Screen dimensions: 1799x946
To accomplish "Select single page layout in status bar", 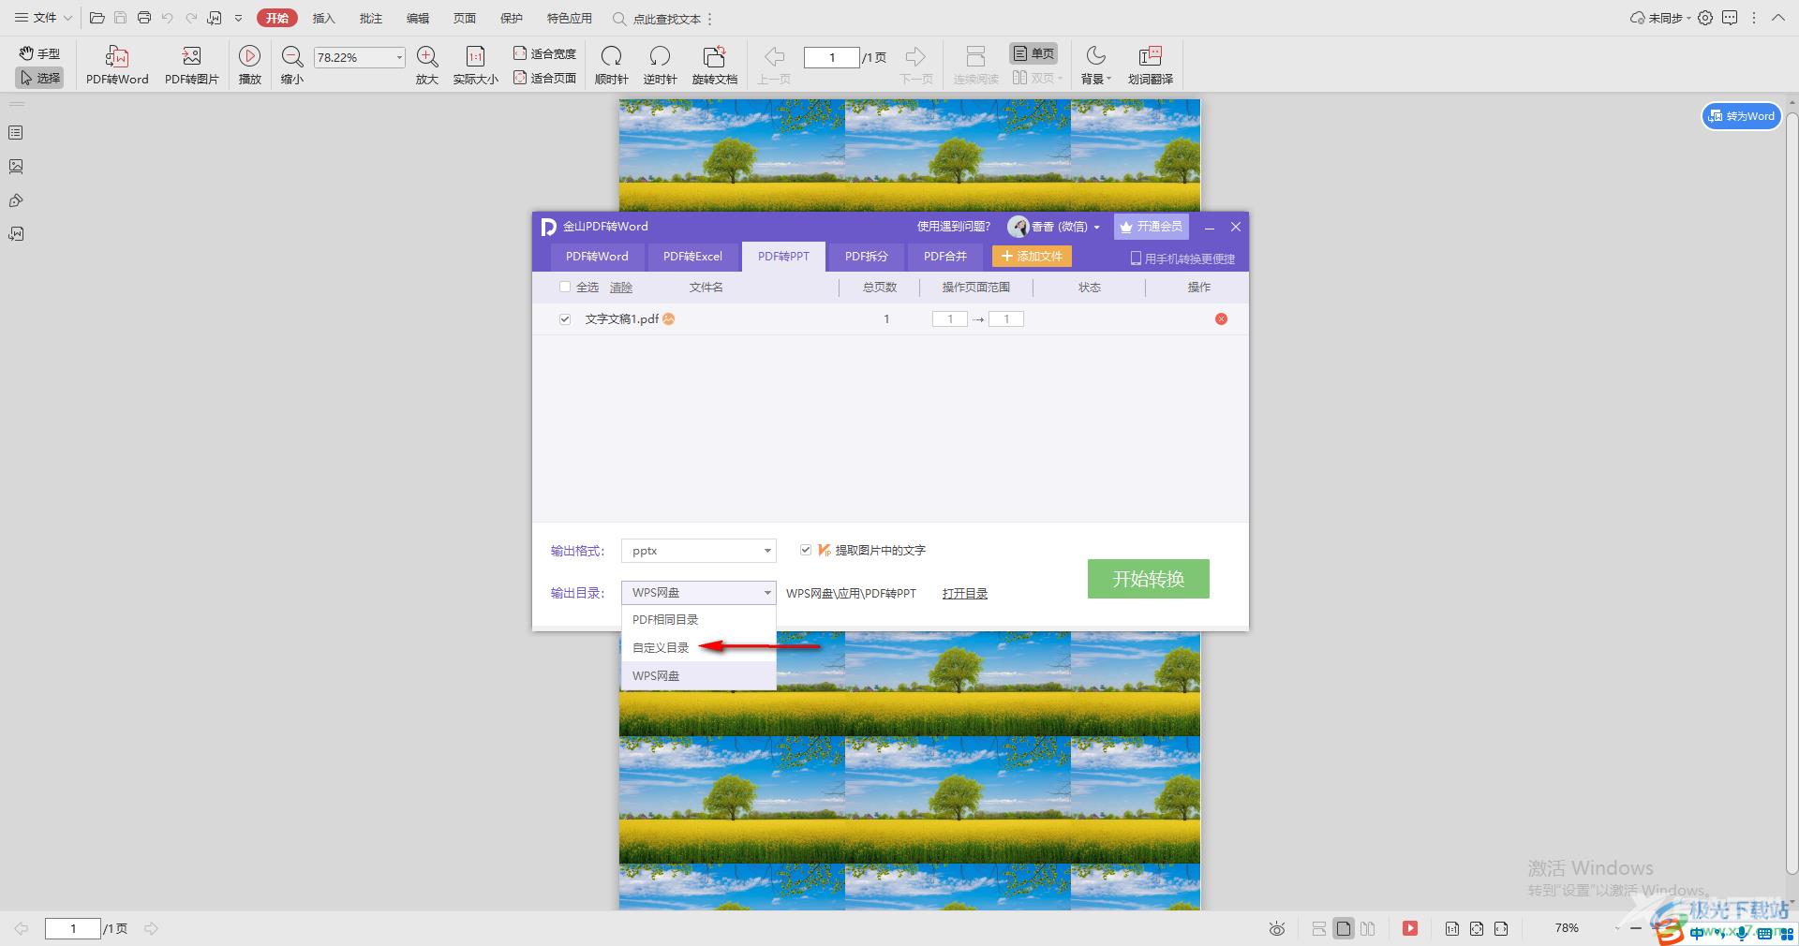I will (1344, 928).
